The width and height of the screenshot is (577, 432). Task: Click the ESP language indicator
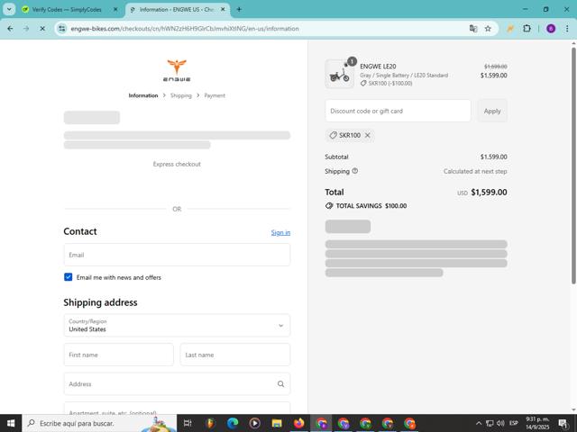(513, 423)
